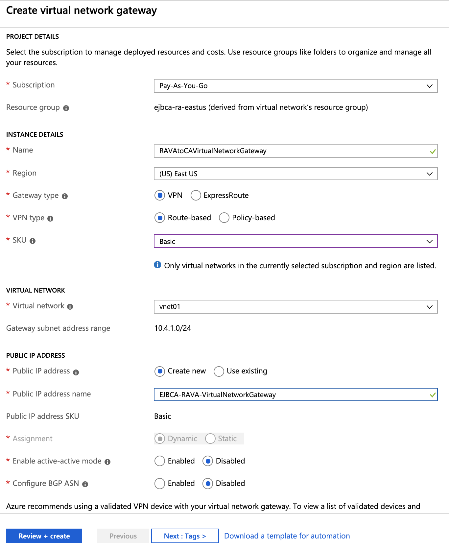Click the info icon beside Resource group

pos(66,108)
